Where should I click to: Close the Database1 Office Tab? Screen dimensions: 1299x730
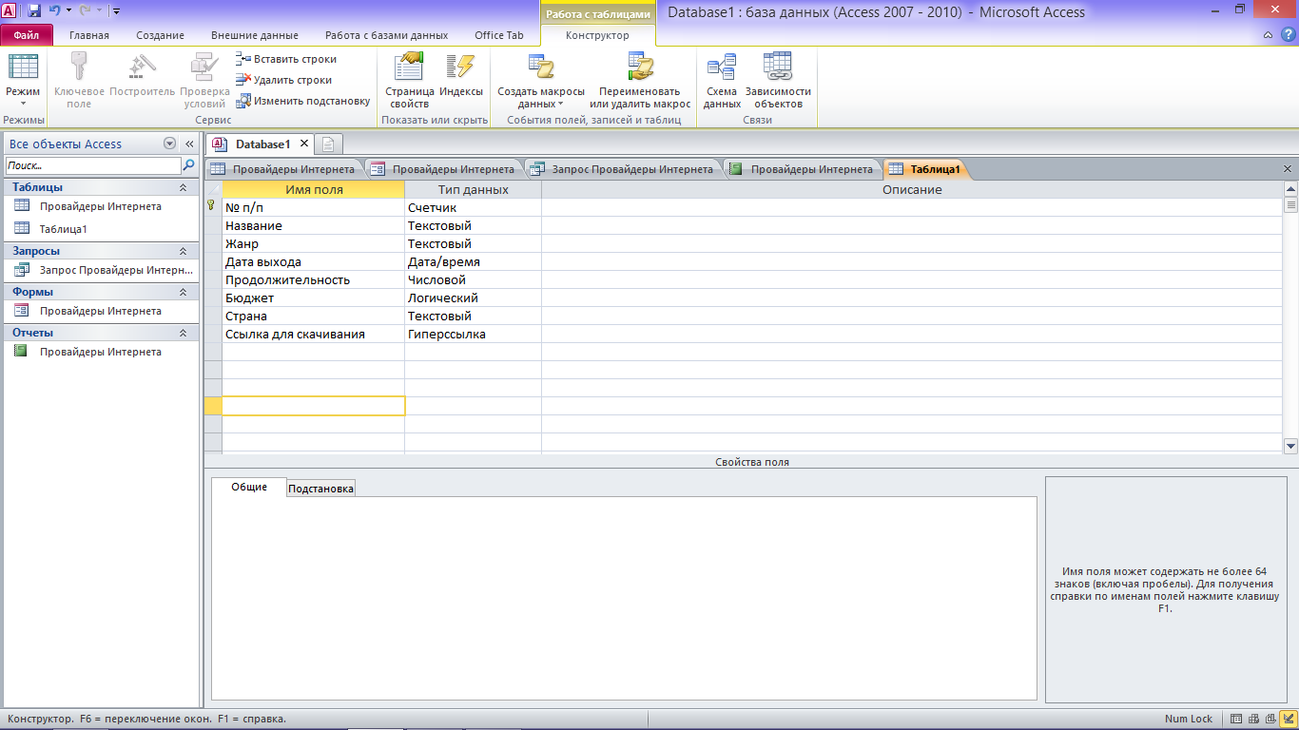(x=304, y=144)
